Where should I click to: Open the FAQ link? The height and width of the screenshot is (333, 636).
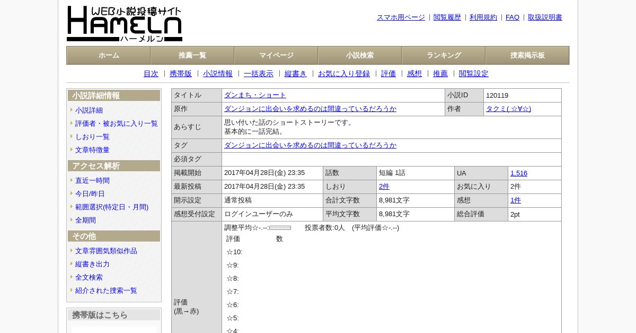pos(513,17)
